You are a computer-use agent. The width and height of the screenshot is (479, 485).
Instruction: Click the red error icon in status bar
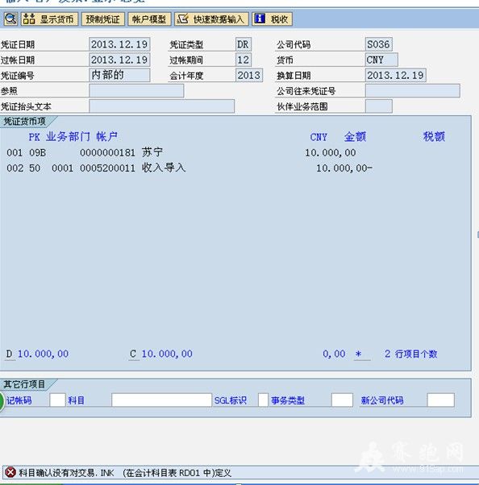(x=10, y=472)
